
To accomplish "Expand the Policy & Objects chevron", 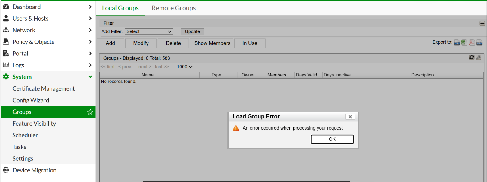I will click(90, 42).
